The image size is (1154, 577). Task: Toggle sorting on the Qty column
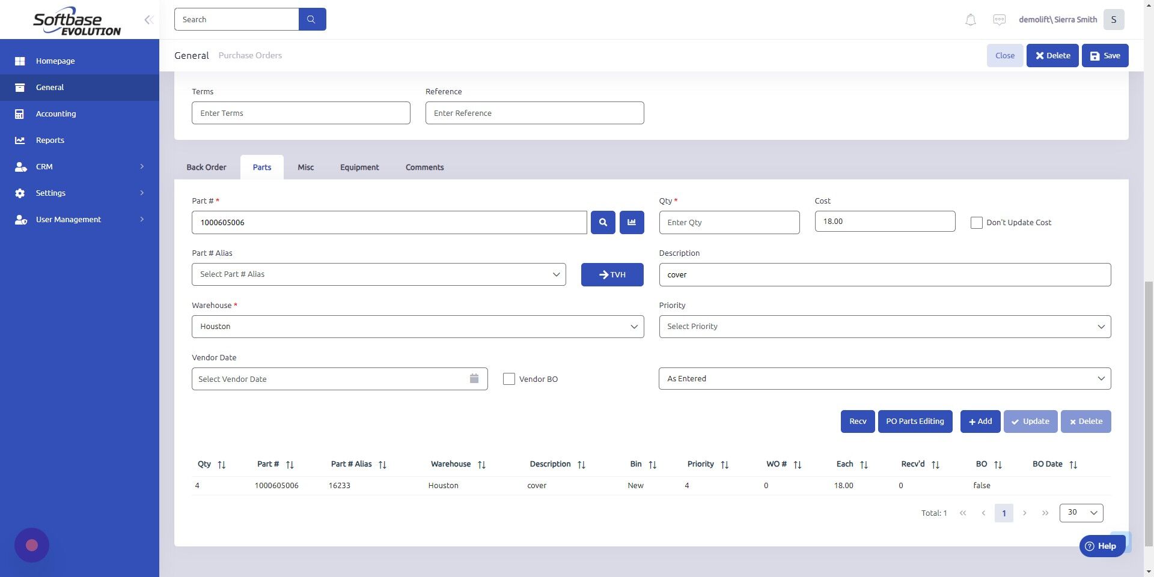(221, 464)
